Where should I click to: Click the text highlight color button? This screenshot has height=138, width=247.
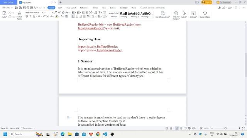(57, 16)
